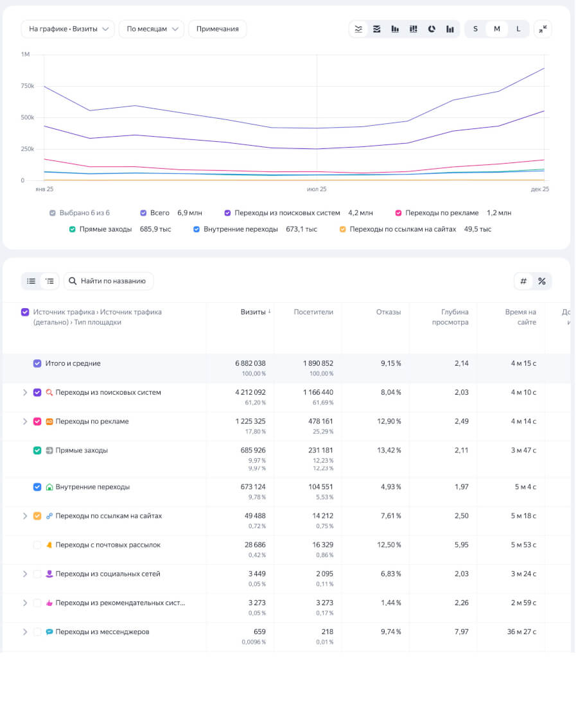Switch table to tree list view
Screen dimensions: 578x706
pyautogui.click(x=49, y=281)
